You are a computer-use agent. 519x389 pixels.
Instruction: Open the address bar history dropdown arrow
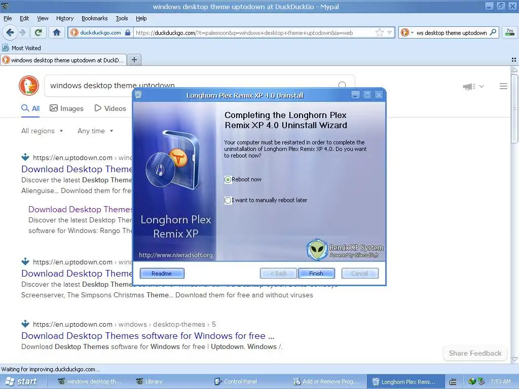tap(390, 32)
